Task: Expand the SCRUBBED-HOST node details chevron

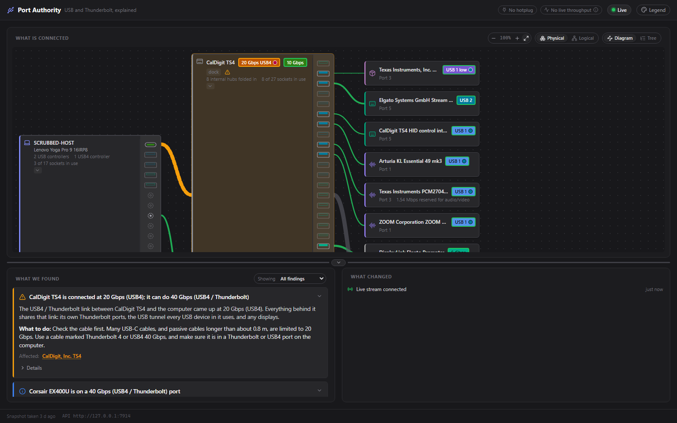Action: coord(38,170)
